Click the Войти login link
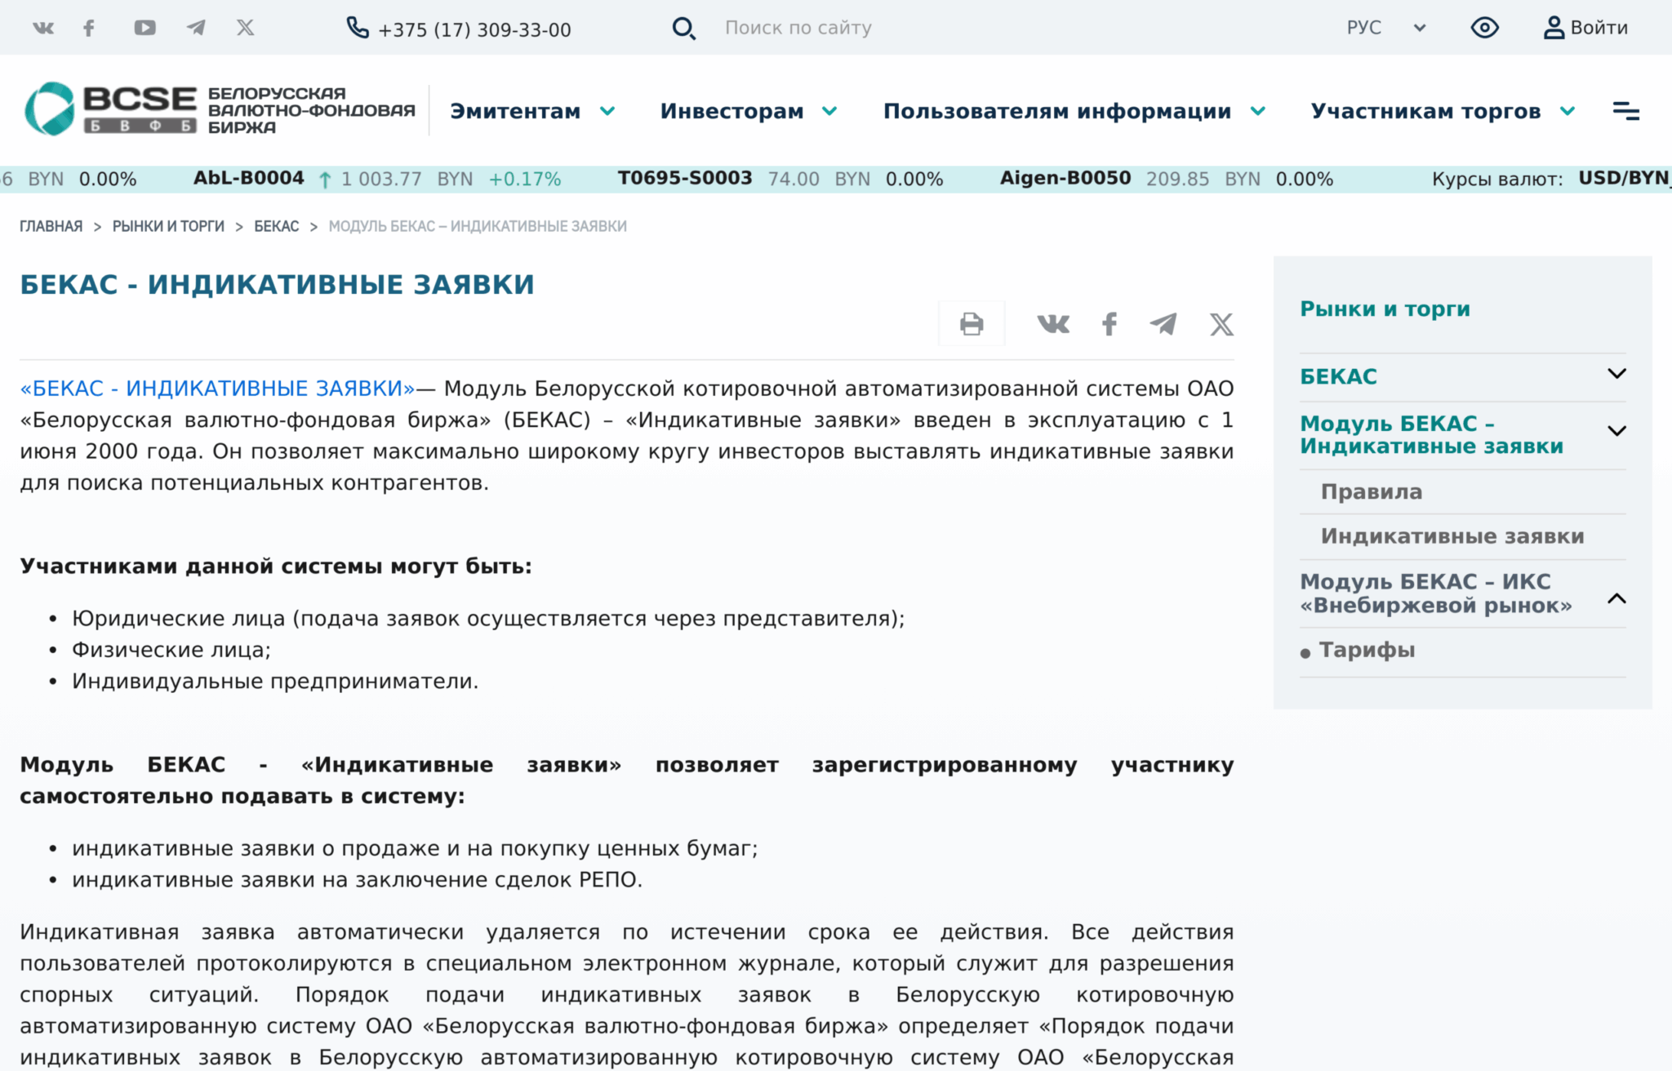The height and width of the screenshot is (1071, 1672). 1599,28
